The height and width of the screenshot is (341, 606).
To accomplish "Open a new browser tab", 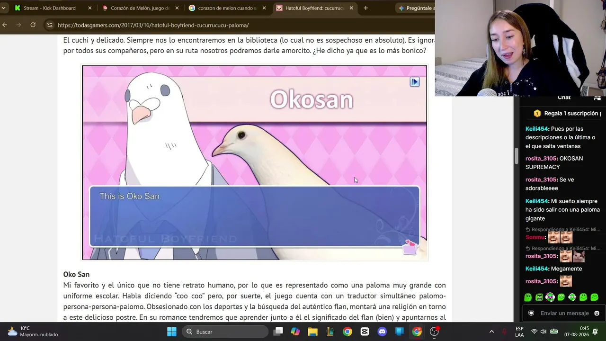I will (365, 8).
